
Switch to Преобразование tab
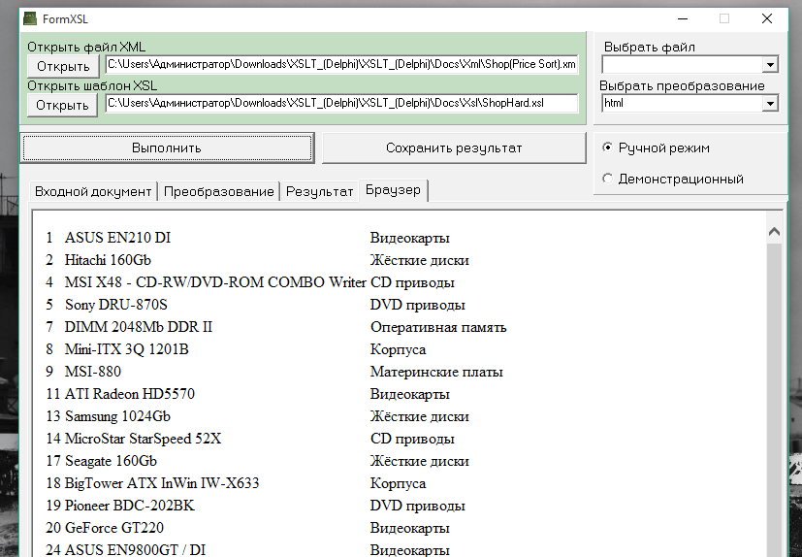pos(219,191)
